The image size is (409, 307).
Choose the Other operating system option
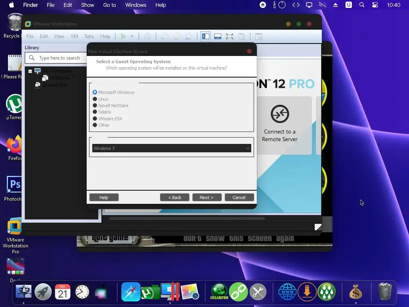(x=101, y=125)
